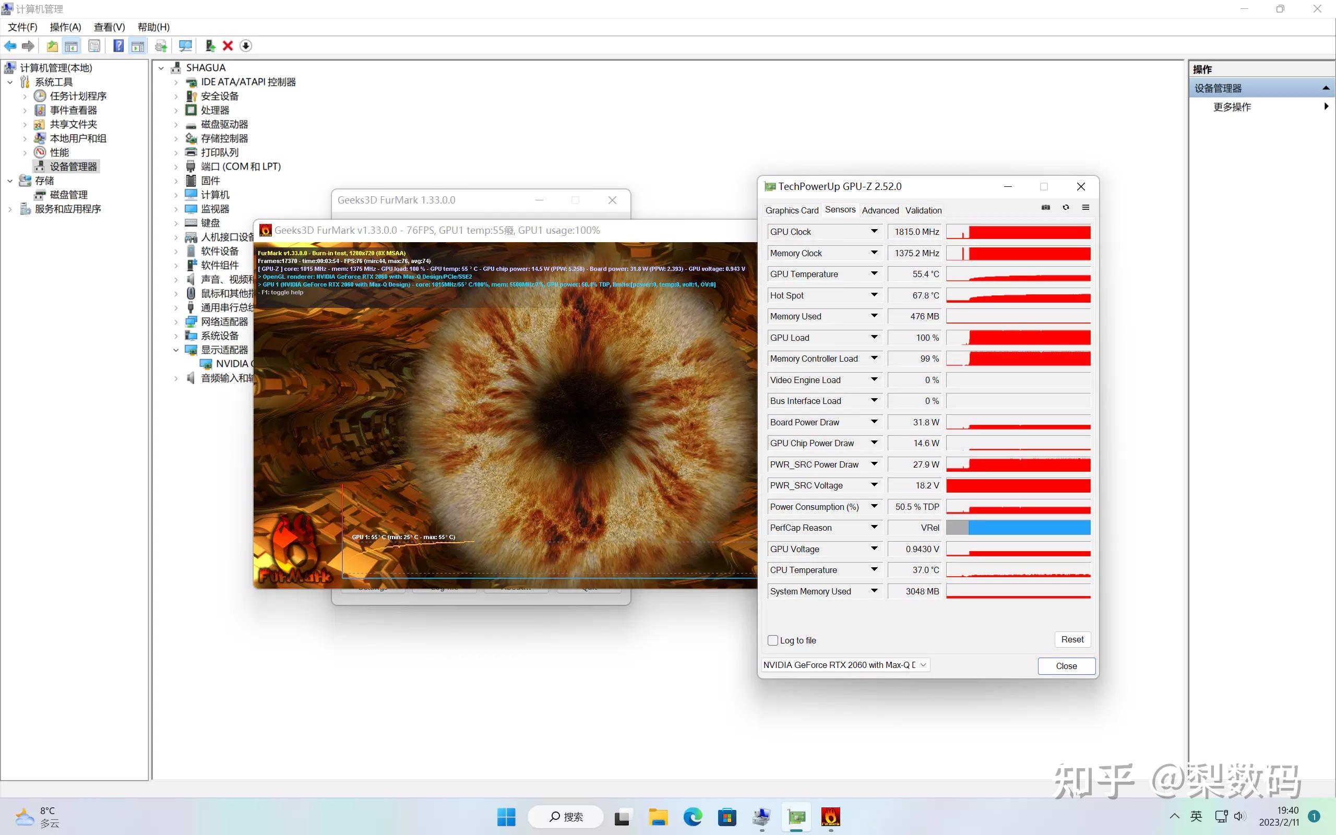Image resolution: width=1336 pixels, height=835 pixels.
Task: Open Memory Clock sensor dropdown
Action: (874, 253)
